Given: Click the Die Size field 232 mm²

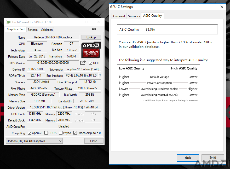Looking at the screenshot, I should click(x=71, y=50).
